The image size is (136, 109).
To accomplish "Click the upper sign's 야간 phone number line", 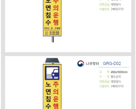I will coord(52,34).
